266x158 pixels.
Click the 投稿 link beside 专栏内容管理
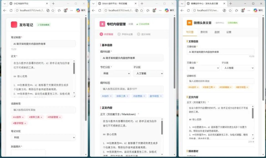pos(131,24)
